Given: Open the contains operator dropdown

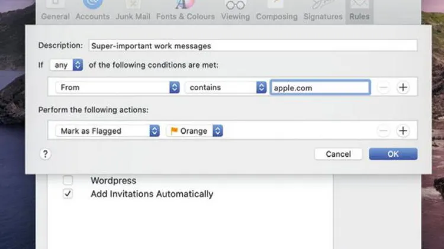Looking at the screenshot, I should click(x=226, y=88).
